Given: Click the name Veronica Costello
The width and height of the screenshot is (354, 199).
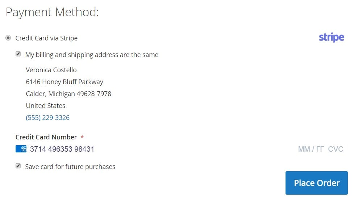Looking at the screenshot, I should [x=51, y=70].
